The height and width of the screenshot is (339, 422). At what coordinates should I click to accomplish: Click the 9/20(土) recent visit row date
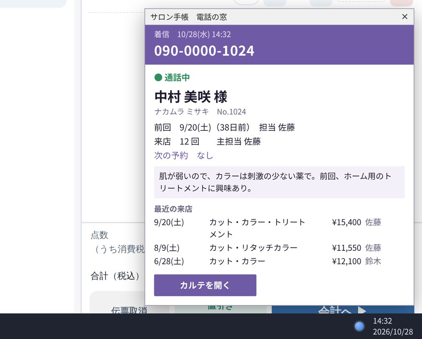click(x=169, y=222)
